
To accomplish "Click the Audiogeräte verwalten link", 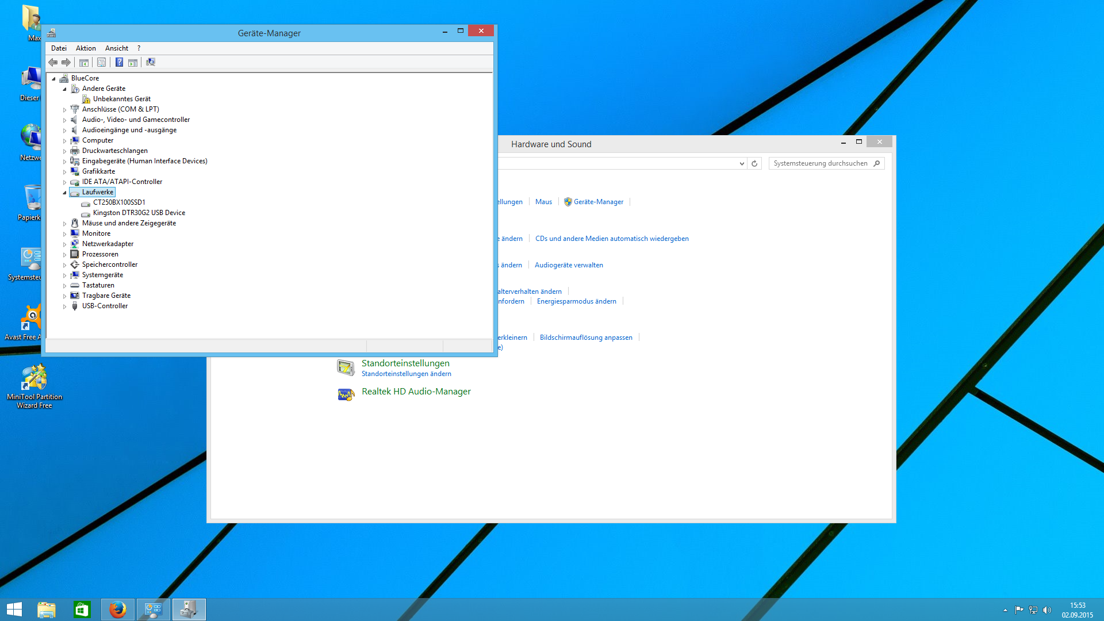I will click(569, 265).
